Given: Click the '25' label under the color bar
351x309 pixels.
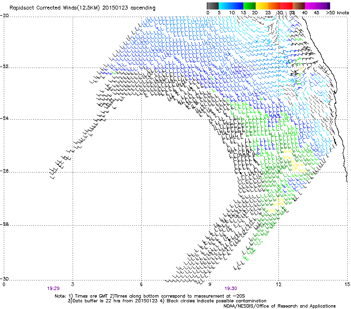Looking at the screenshot, I should point(268,13).
